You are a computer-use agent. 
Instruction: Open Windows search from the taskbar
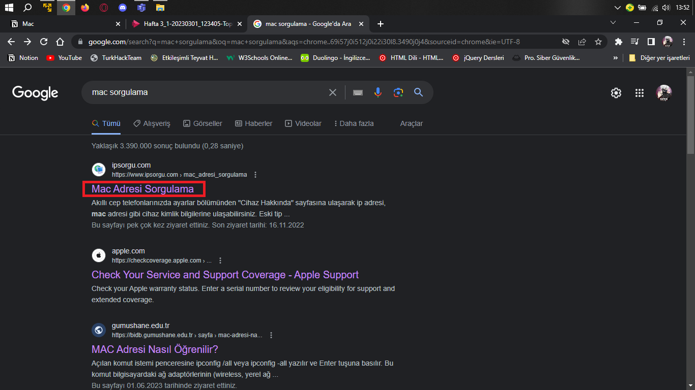pyautogui.click(x=28, y=8)
